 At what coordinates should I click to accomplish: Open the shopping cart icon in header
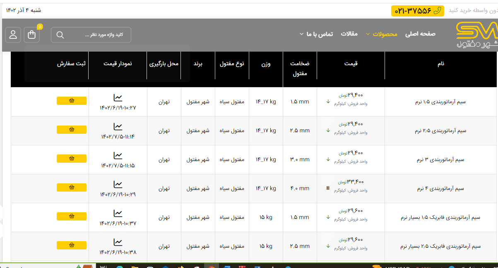(32, 35)
